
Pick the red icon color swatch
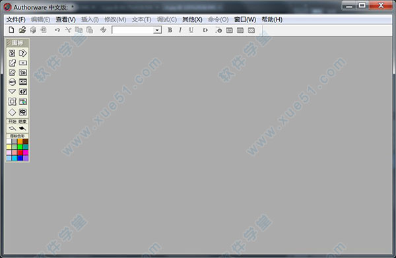20,152
